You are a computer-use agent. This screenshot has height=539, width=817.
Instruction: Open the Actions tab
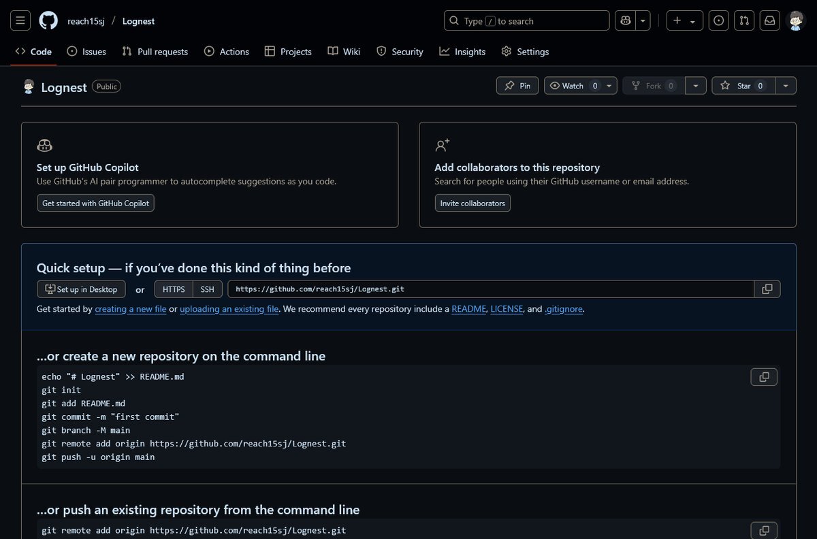pos(227,52)
